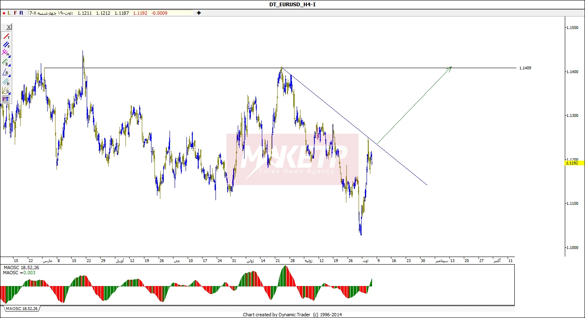
Task: Close the drawing toolbox with X
Action: click(8, 27)
